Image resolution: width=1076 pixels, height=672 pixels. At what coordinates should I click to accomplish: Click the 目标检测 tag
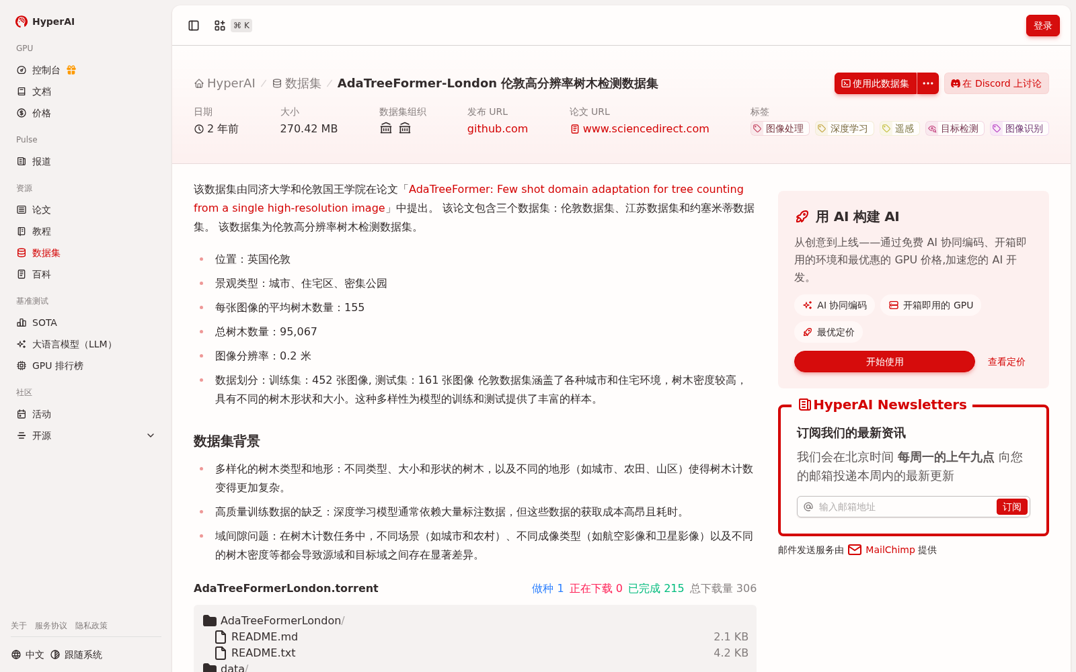[x=954, y=128]
